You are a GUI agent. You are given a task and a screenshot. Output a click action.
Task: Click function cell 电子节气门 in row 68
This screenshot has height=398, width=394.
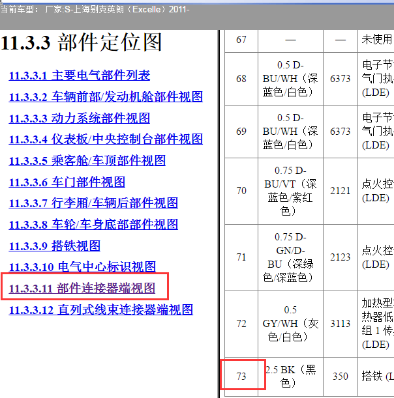pos(376,79)
